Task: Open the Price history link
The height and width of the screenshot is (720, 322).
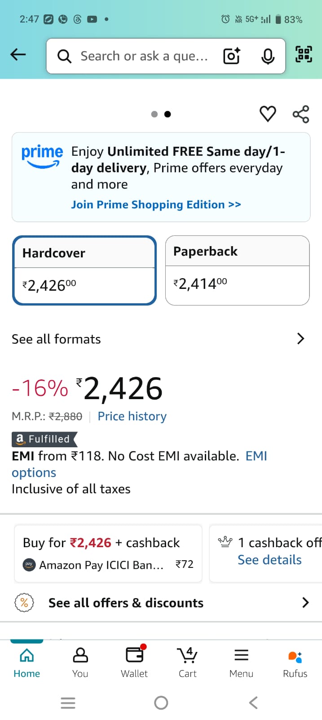Action: pyautogui.click(x=132, y=416)
